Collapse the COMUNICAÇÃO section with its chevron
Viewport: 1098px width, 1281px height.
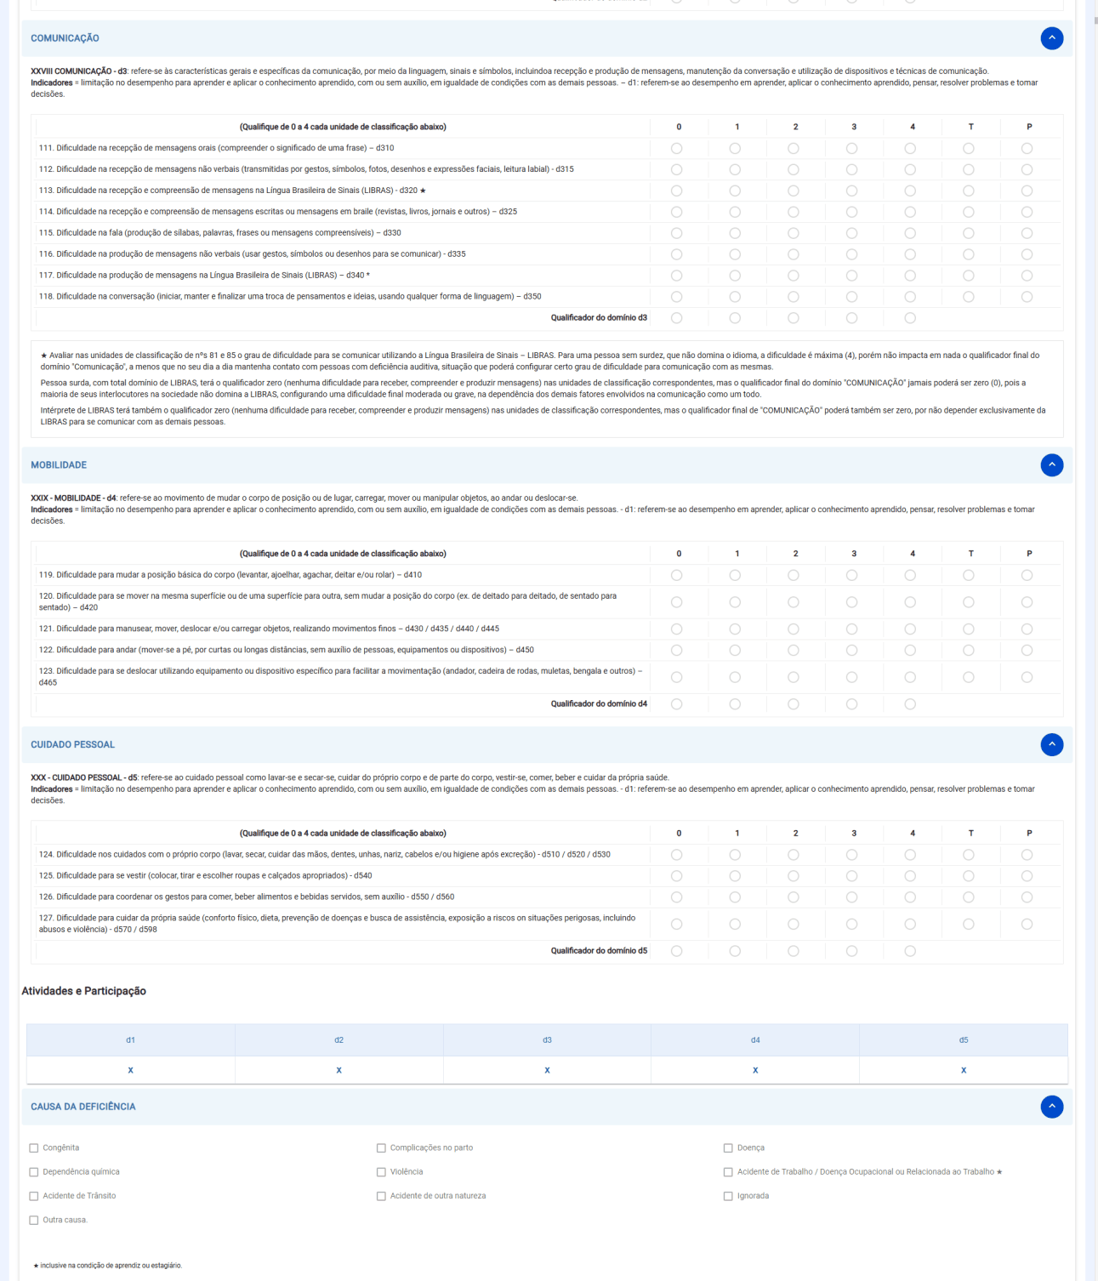pyautogui.click(x=1051, y=38)
